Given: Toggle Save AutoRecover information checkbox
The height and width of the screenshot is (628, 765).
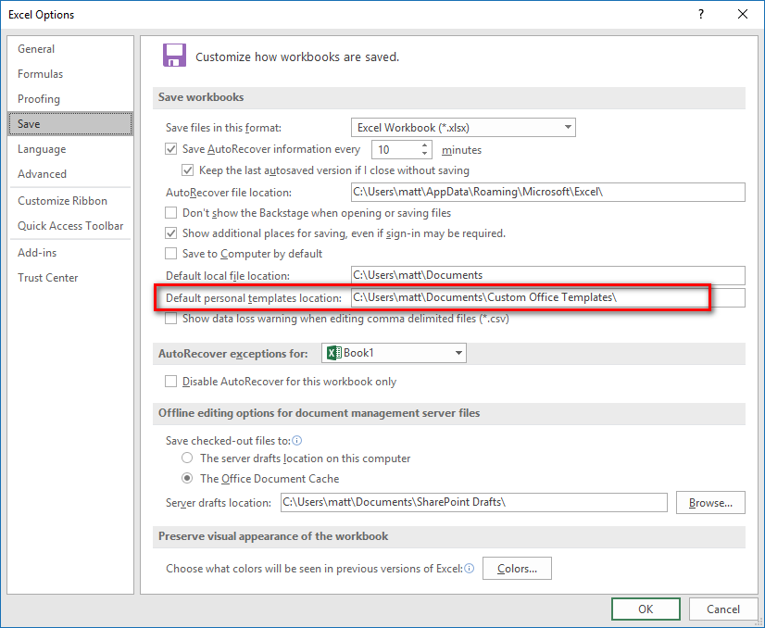Looking at the screenshot, I should [x=170, y=149].
